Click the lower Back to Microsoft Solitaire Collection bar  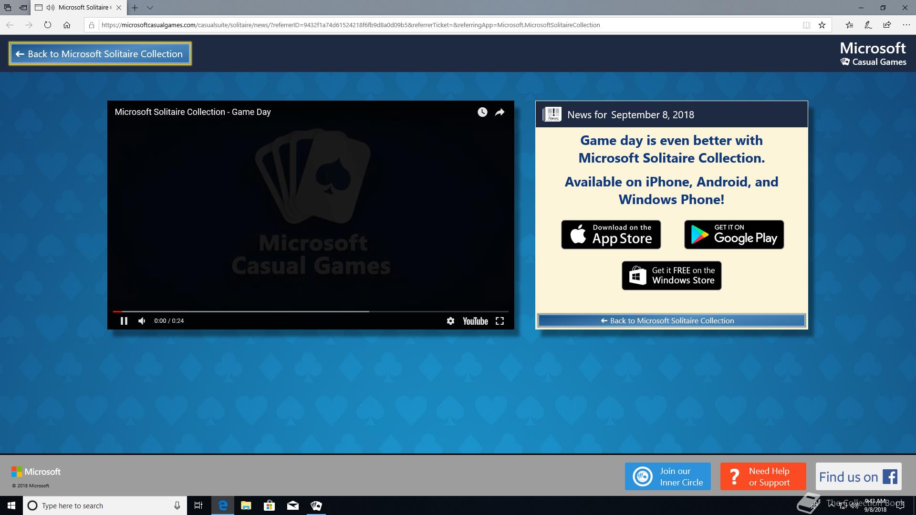coord(671,320)
